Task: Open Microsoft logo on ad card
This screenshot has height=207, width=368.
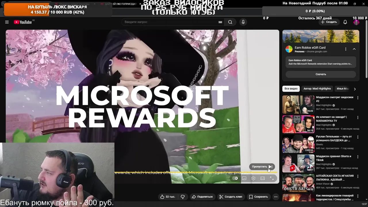Action: click(x=289, y=49)
